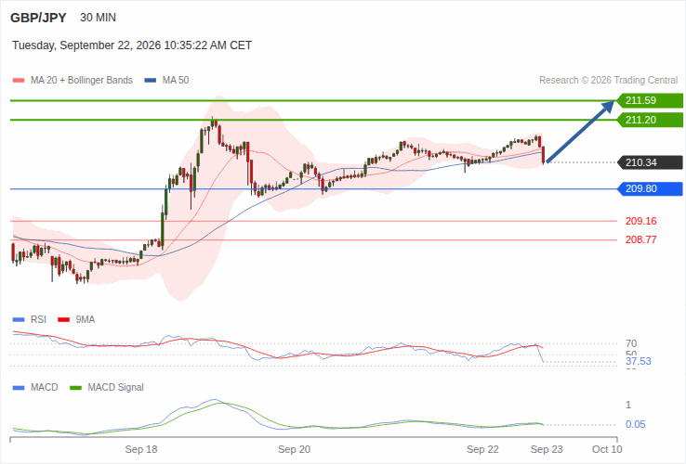Select the 211.59 green resistance price tag
The height and width of the screenshot is (464, 686).
coord(650,100)
